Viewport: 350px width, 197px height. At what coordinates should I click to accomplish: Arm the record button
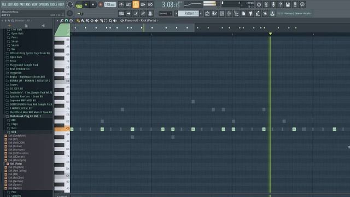pyautogui.click(x=101, y=5)
